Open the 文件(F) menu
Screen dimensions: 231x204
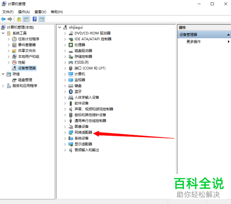8,12
